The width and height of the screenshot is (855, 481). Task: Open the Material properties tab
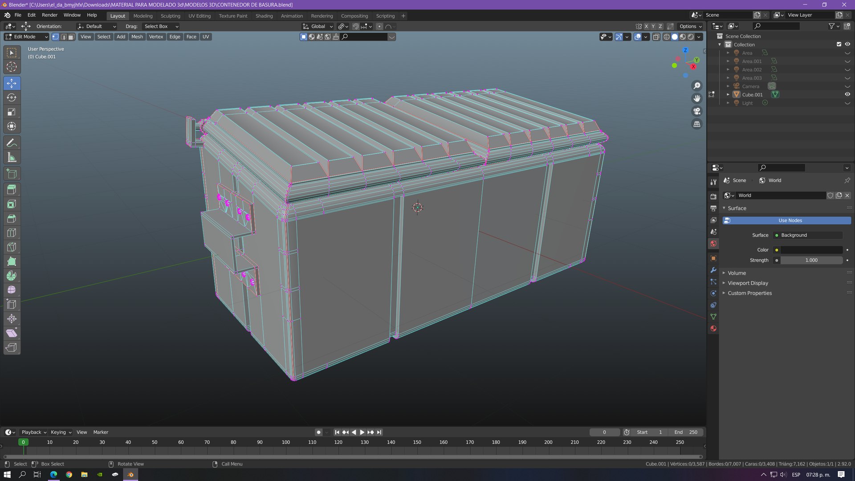point(713,328)
